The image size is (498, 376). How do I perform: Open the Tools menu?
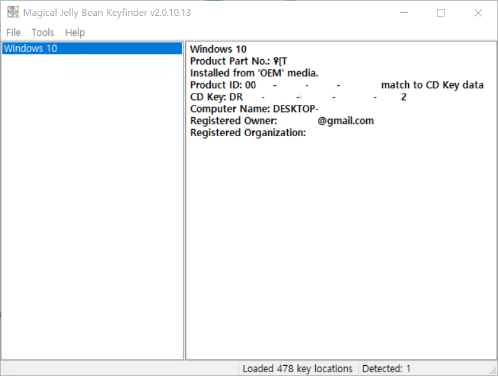[43, 32]
